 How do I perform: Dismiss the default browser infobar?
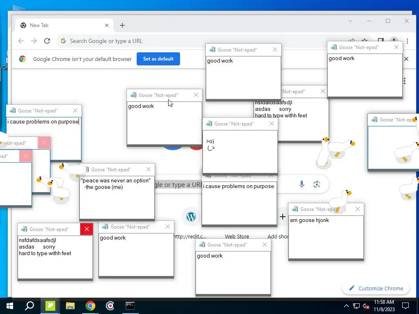pos(406,59)
